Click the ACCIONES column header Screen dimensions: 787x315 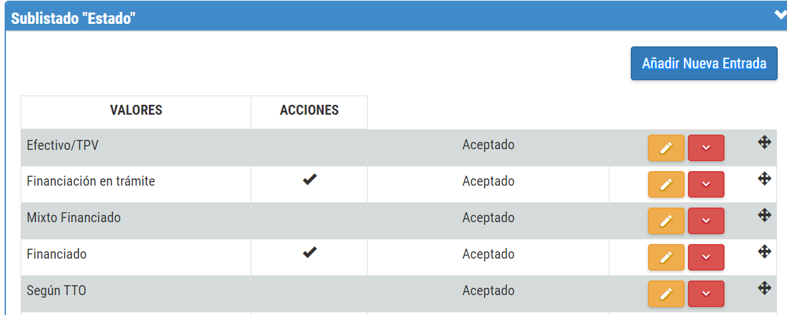309,111
